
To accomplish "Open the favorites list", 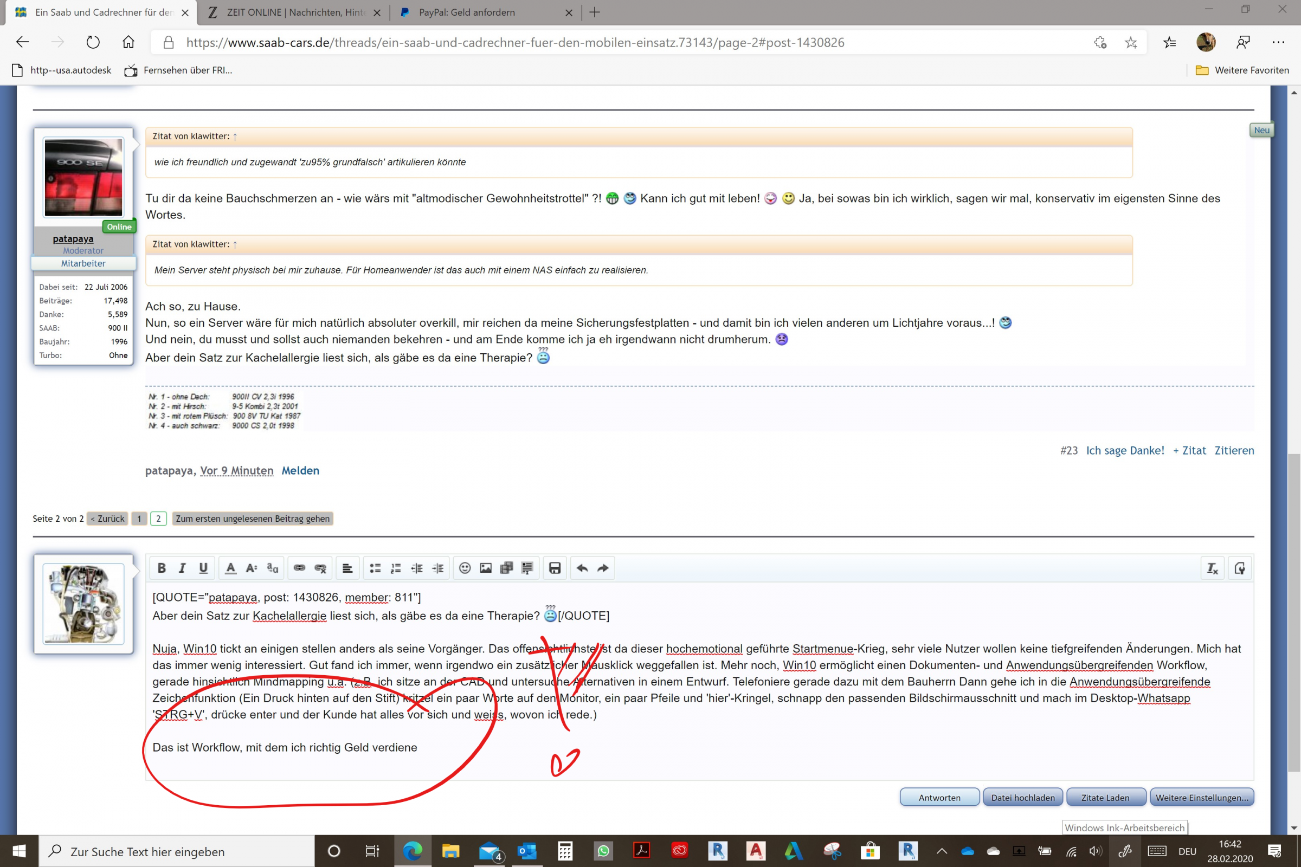I will coord(1169,43).
